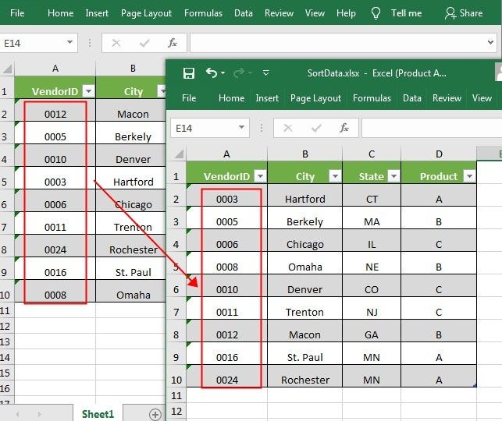Image resolution: width=502 pixels, height=421 pixels.
Task: Click the grayed Redo arrow icon
Action: 239,73
